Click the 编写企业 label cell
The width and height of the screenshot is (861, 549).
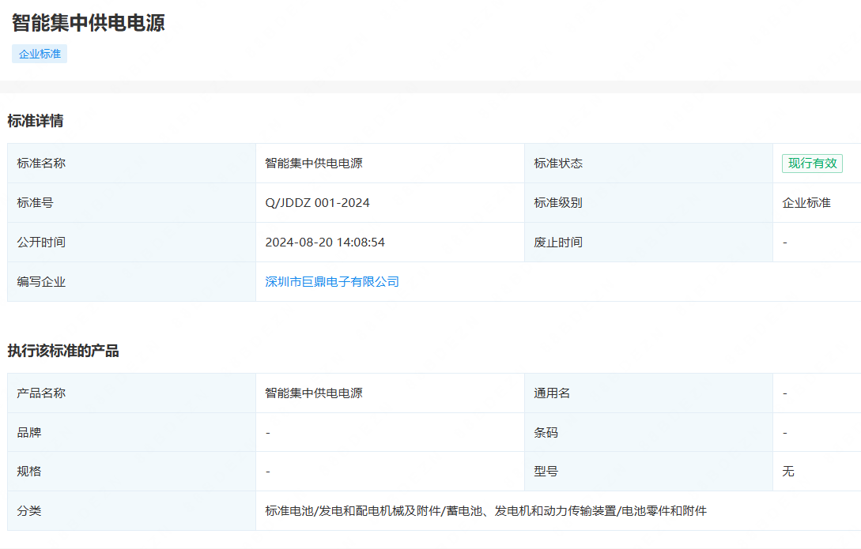pyautogui.click(x=131, y=282)
